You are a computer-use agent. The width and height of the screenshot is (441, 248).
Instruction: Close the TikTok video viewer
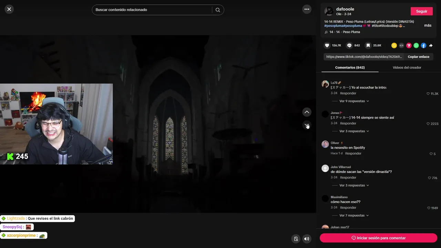point(9,9)
